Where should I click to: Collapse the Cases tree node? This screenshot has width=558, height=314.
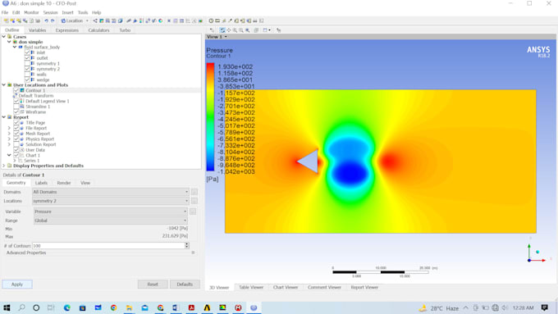(4, 36)
